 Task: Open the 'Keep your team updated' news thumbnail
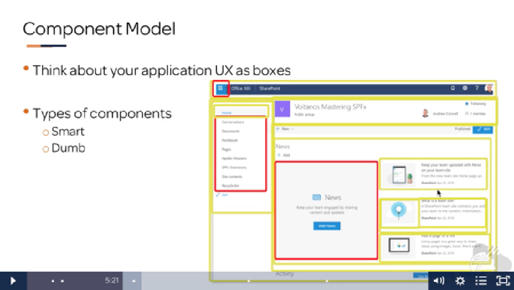tap(400, 174)
